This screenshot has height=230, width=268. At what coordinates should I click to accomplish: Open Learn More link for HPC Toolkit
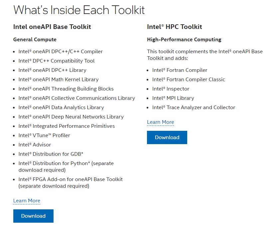(161, 122)
